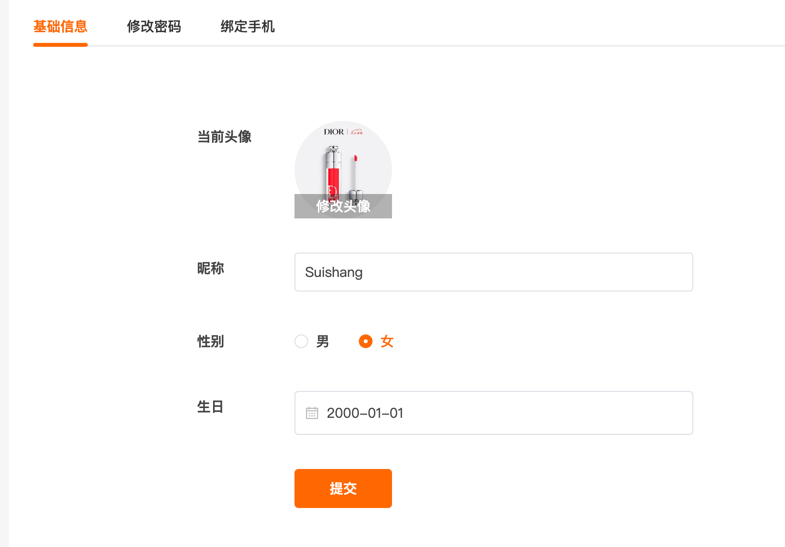Select the 基础信息 tab
The image size is (785, 547).
(x=60, y=26)
